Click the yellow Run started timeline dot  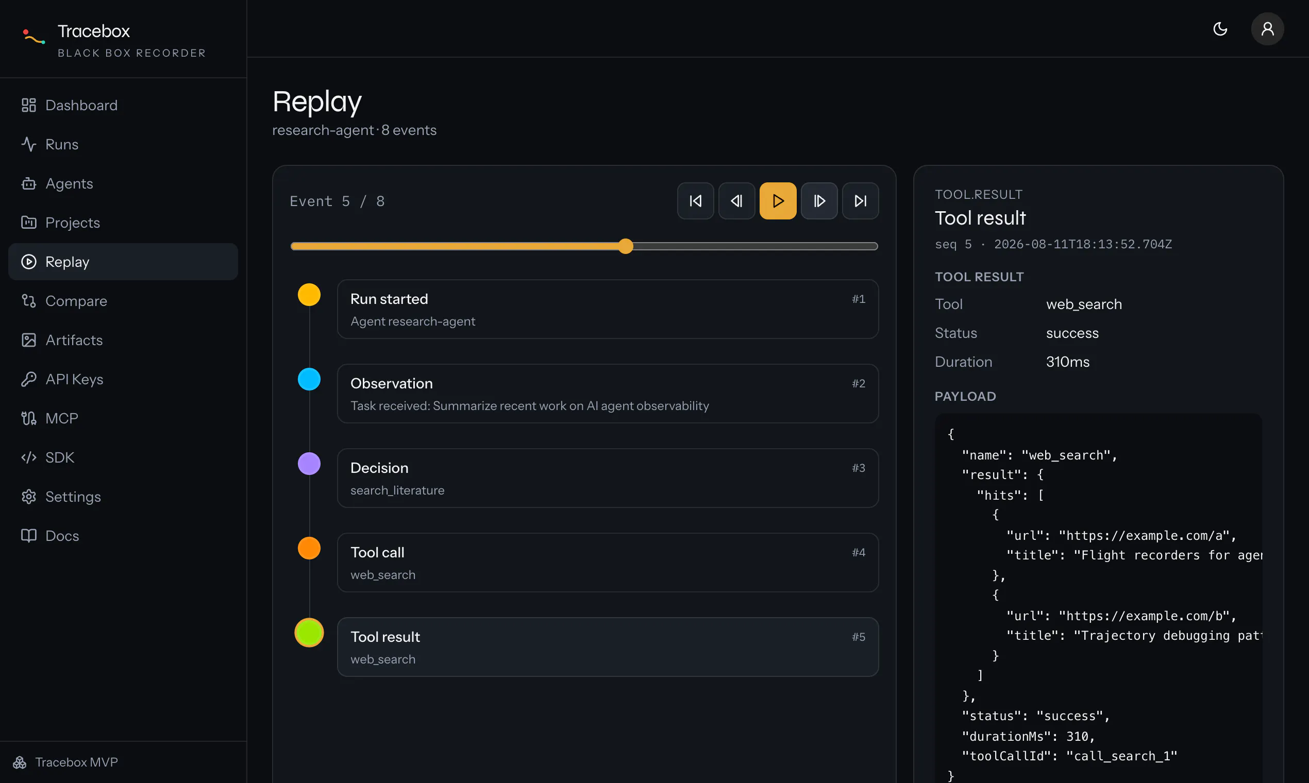309,295
